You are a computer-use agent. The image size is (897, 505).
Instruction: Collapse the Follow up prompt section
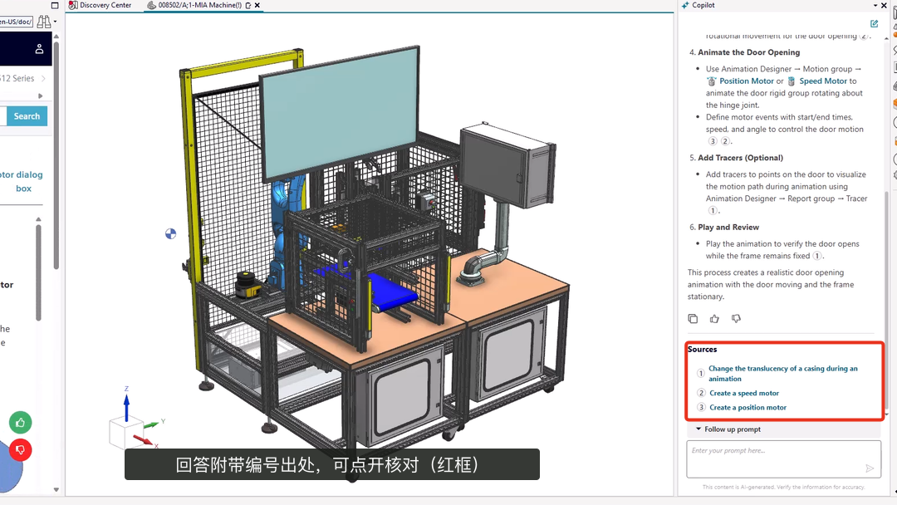click(698, 429)
